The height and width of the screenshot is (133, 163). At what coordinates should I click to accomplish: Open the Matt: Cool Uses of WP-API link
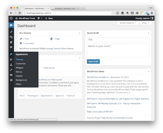(100, 112)
